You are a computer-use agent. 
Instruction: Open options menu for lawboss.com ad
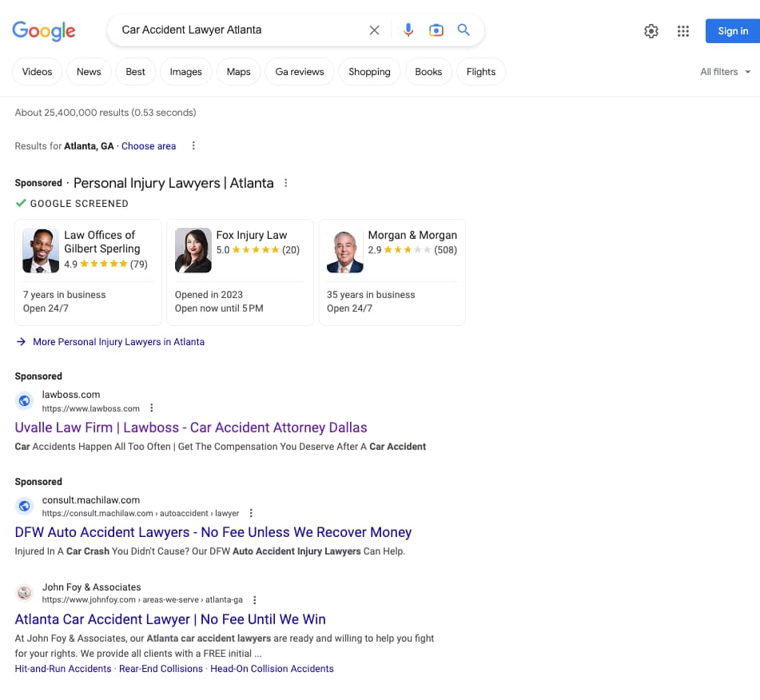[152, 408]
